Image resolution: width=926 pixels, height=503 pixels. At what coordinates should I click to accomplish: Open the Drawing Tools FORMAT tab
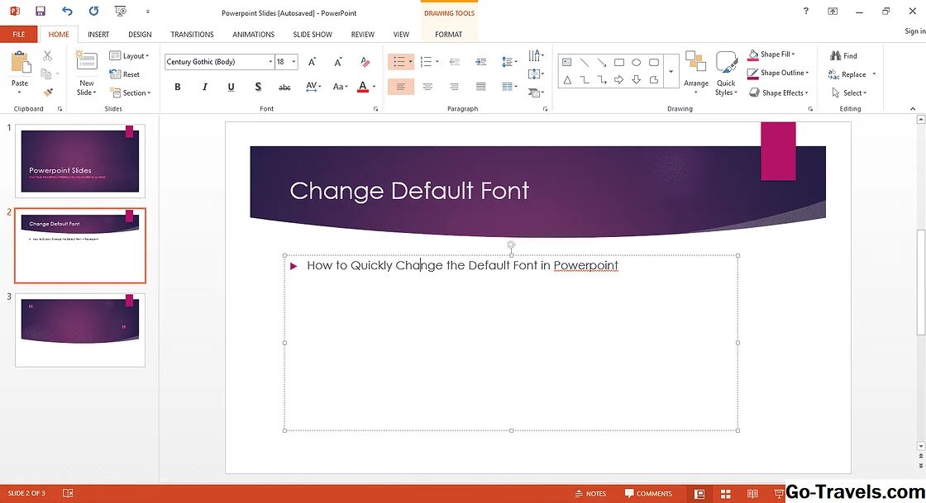point(449,34)
